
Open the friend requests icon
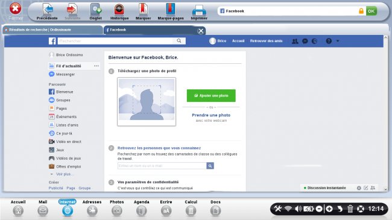[295, 41]
